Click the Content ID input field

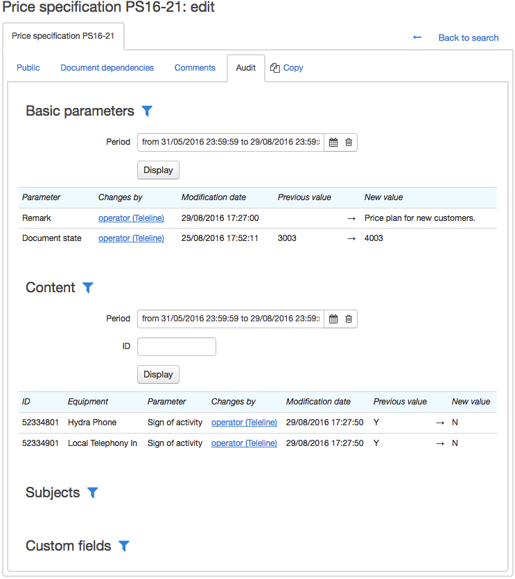point(177,346)
